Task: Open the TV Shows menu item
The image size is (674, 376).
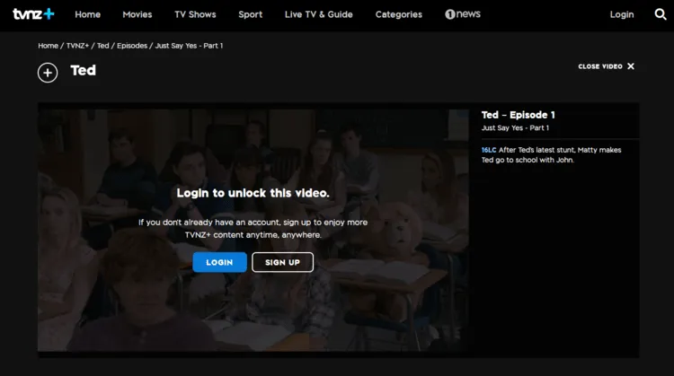Action: point(195,14)
